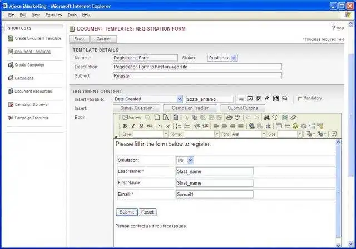The image size is (356, 249).
Task: Create a new page in the editor
Action: click(157, 118)
